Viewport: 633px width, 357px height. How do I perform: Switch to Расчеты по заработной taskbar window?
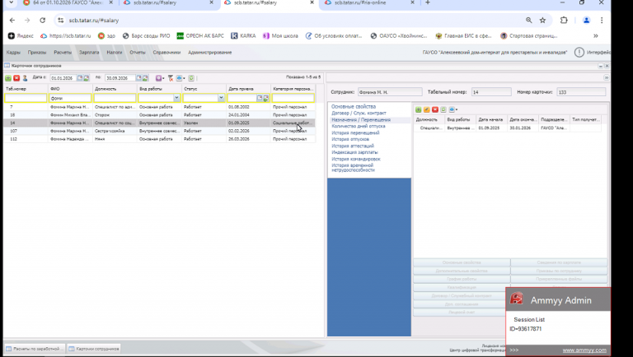35,349
